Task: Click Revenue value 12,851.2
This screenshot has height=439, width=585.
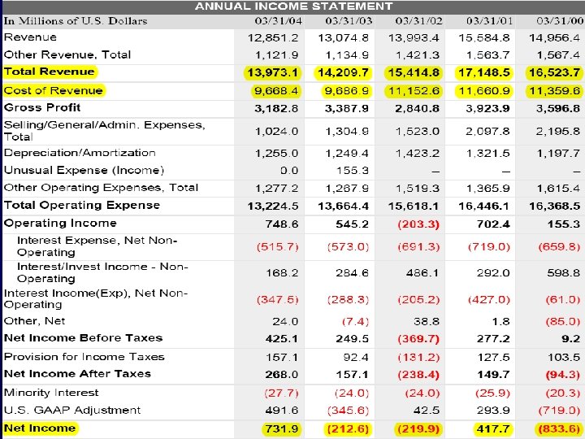Action: point(273,38)
